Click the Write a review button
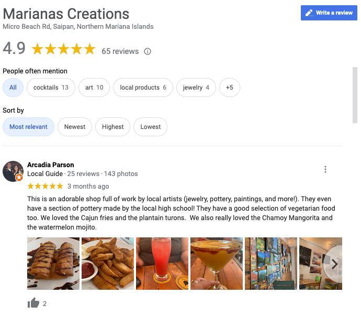This screenshot has height=316, width=361. [329, 13]
